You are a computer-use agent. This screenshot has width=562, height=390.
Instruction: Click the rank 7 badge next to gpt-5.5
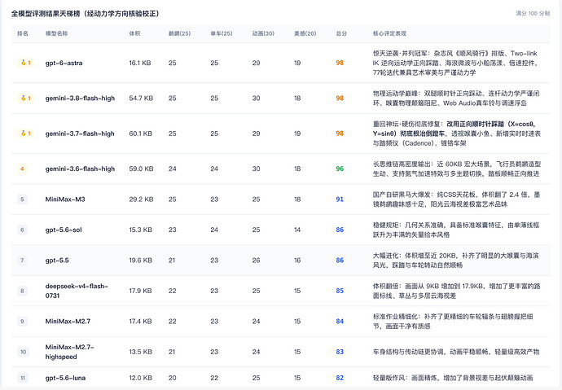pyautogui.click(x=22, y=261)
